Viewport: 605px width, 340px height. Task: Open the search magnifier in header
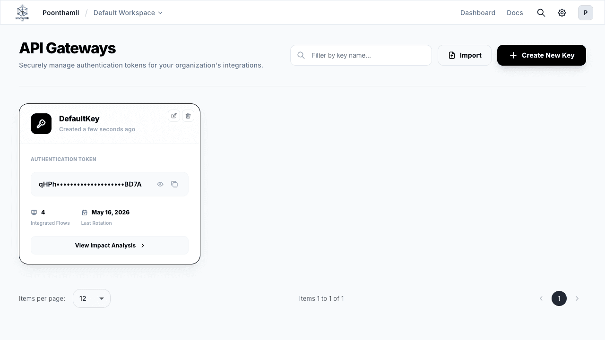coord(541,13)
